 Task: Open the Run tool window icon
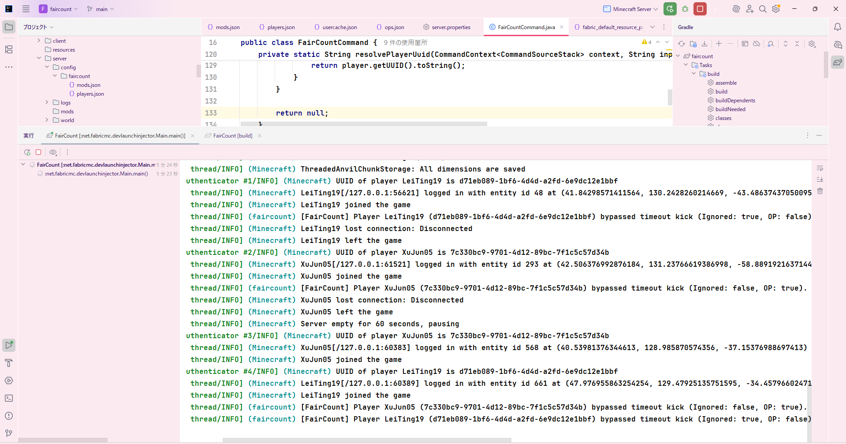[9, 345]
